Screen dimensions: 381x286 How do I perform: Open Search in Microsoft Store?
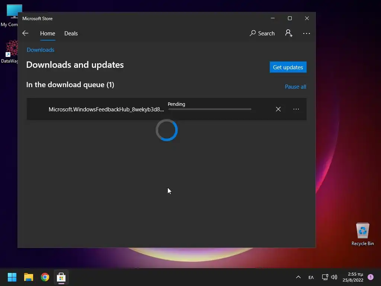pos(262,33)
